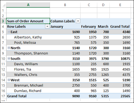
Task: Collapse the North region group
Action: (x=9, y=48)
